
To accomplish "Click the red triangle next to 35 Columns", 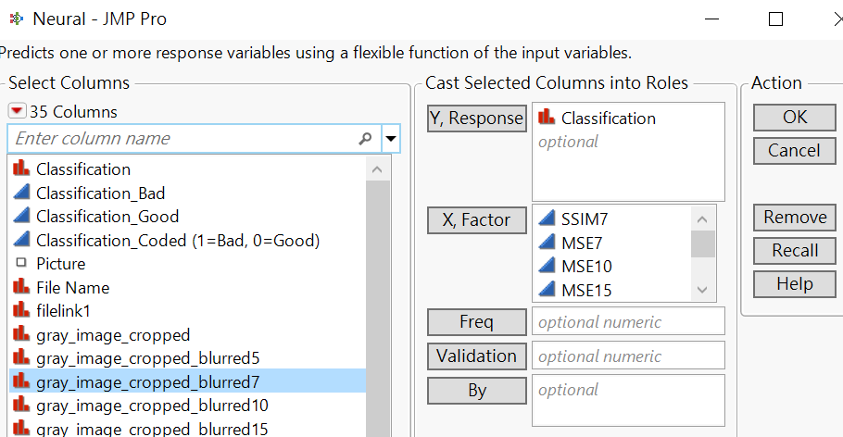I will 17,111.
